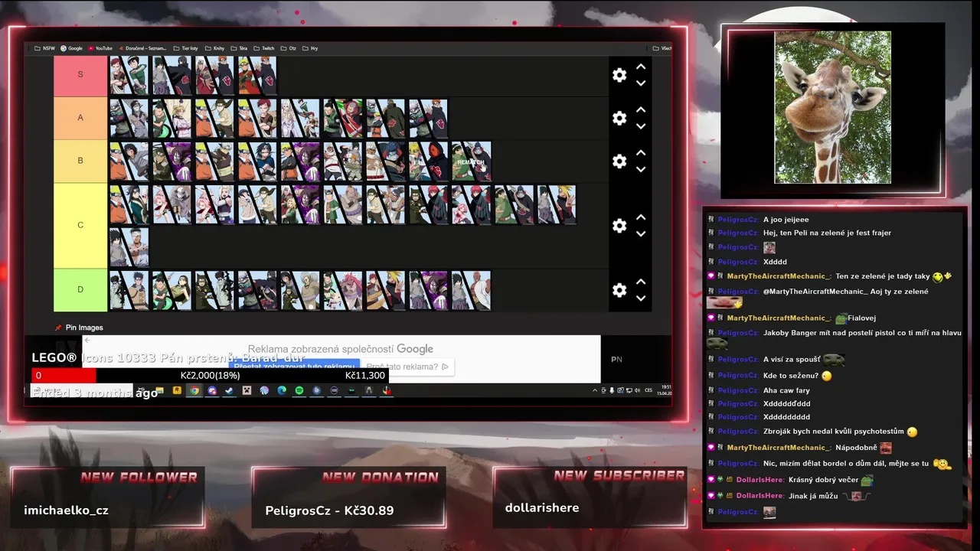Image resolution: width=980 pixels, height=551 pixels.
Task: Open the YouTube bookmark
Action: [100, 48]
